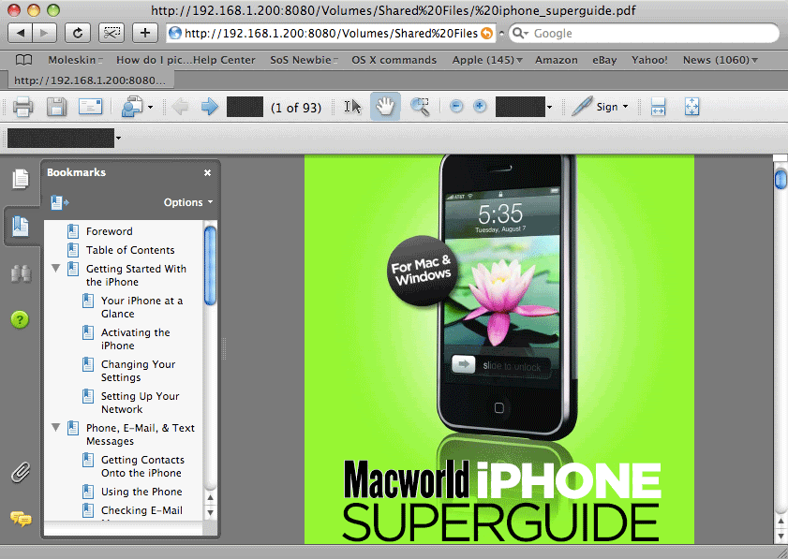
Task: Click browser Forward button
Action: pos(45,33)
